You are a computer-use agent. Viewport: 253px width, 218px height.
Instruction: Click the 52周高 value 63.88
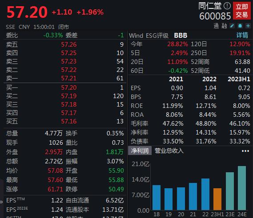pyautogui.click(x=242, y=62)
